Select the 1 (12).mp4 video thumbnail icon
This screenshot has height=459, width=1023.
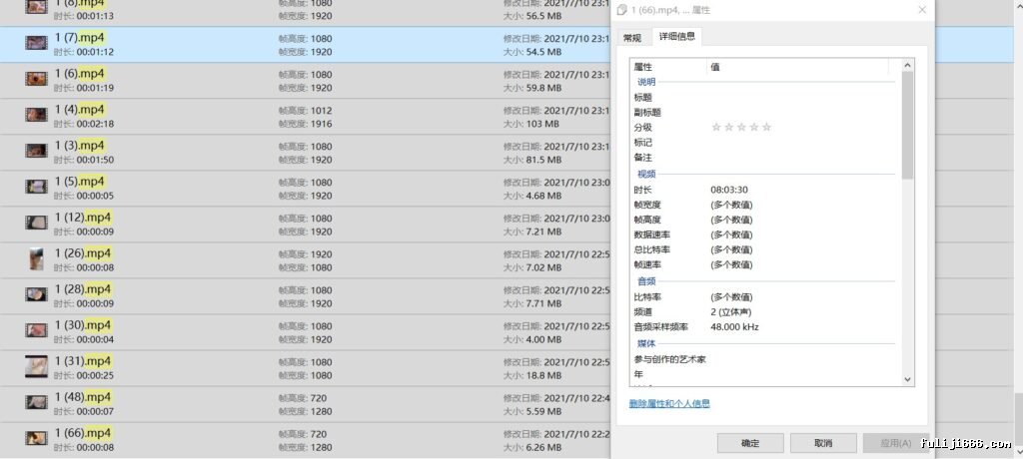click(x=37, y=223)
